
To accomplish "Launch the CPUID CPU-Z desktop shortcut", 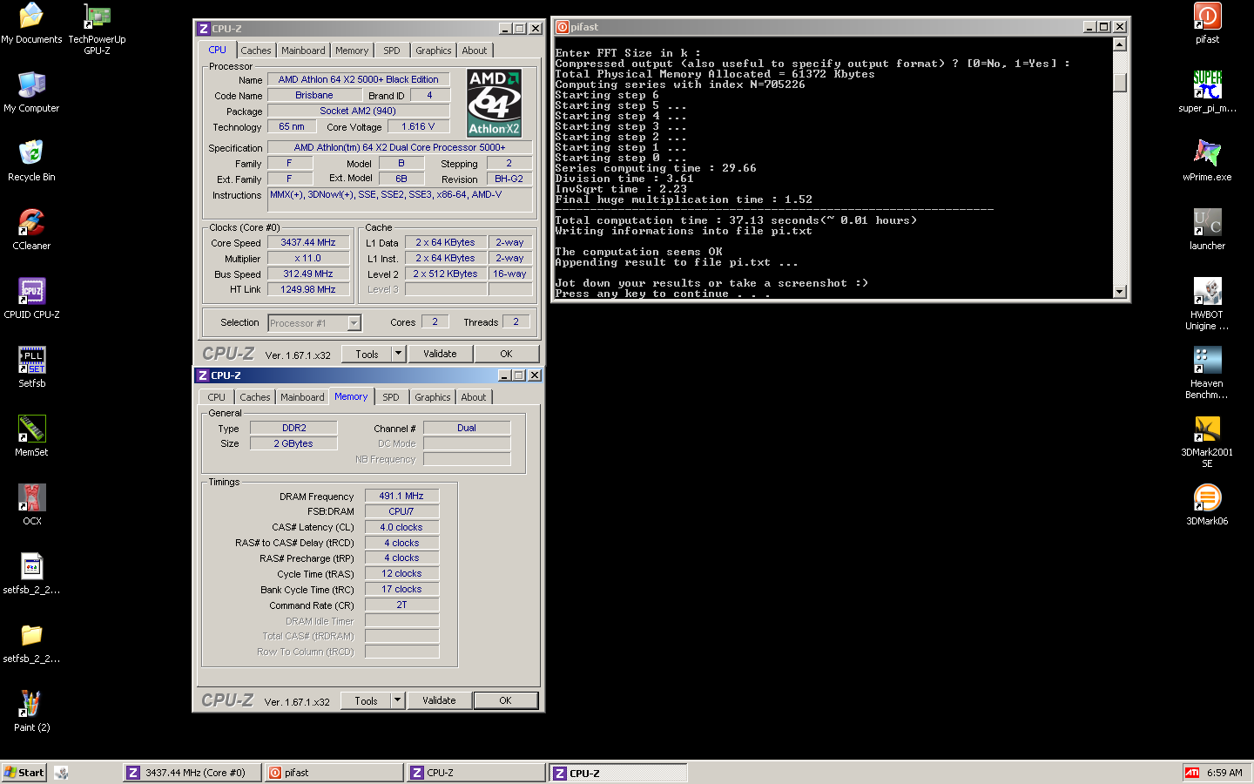I will click(31, 291).
